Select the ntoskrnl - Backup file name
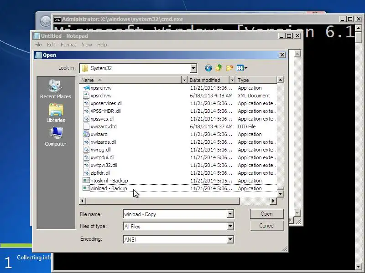Image resolution: width=365 pixels, height=273 pixels. point(109,181)
